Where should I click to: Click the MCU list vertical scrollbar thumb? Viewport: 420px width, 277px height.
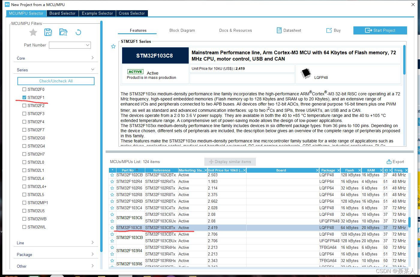(409, 222)
